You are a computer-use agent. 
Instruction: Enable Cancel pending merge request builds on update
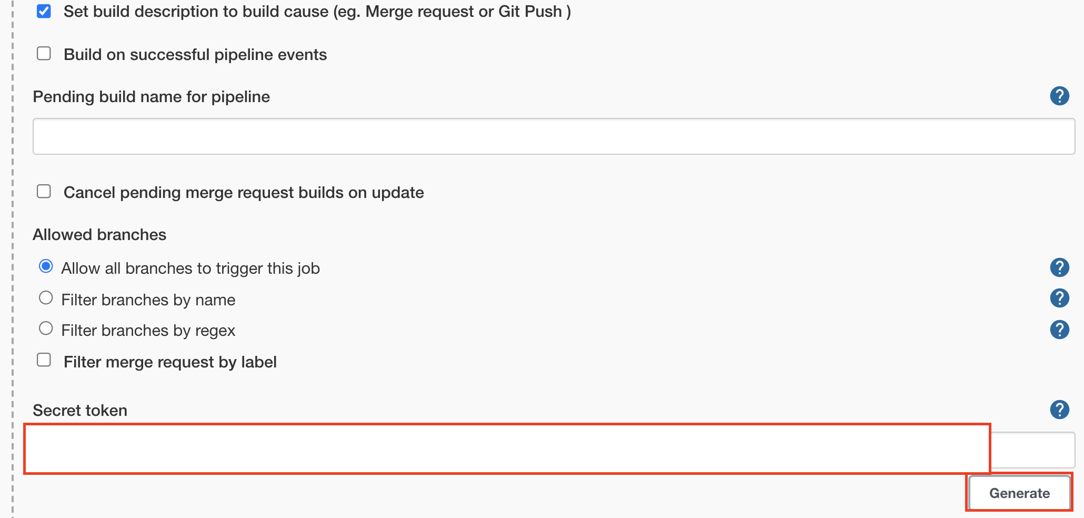44,192
